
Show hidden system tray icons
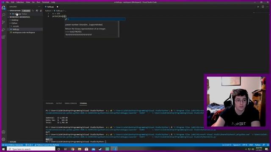tap(246, 149)
